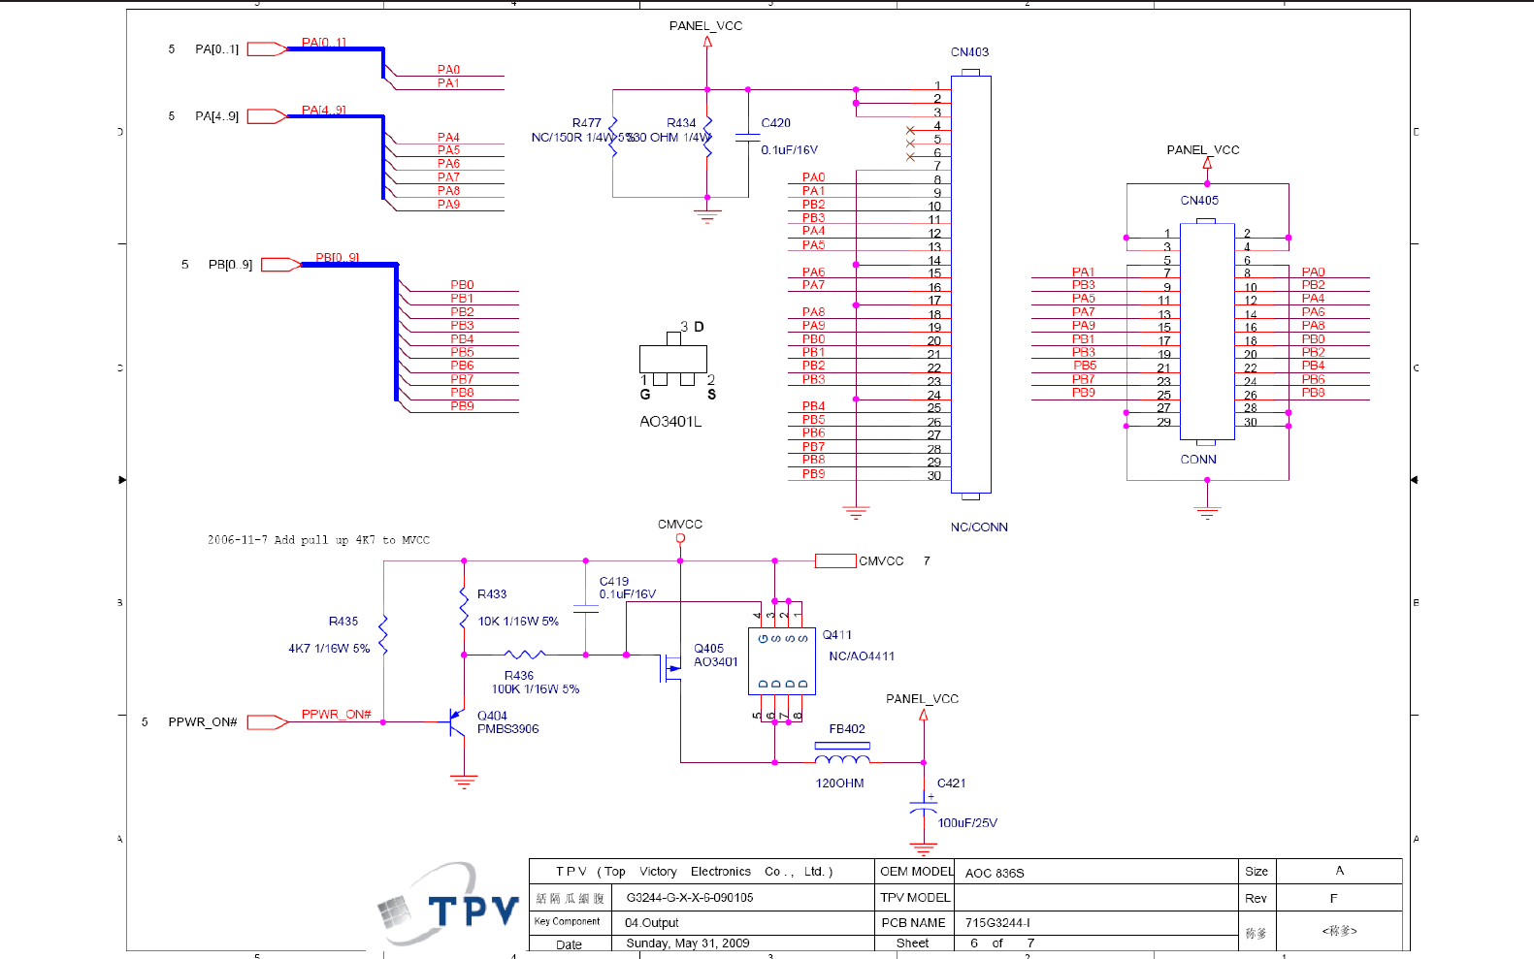Select the ground symbol beneath CN403

pyautogui.click(x=856, y=513)
